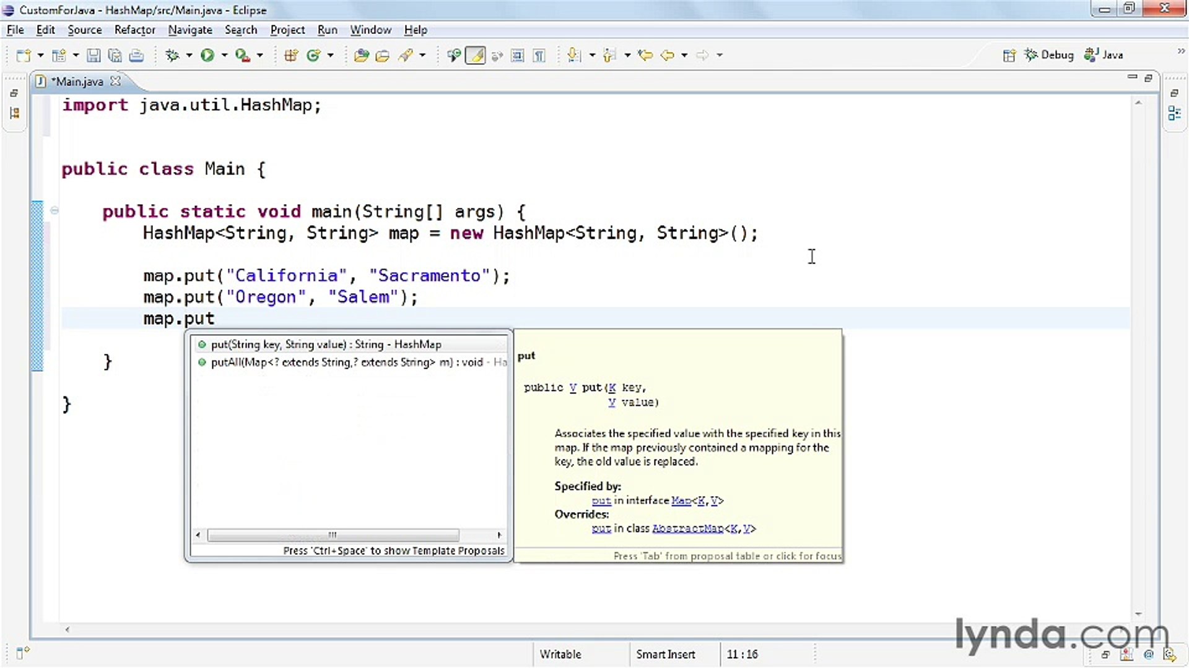Screen dimensions: 1189x668
Task: Select the Refactor menu icon
Action: [x=135, y=29]
